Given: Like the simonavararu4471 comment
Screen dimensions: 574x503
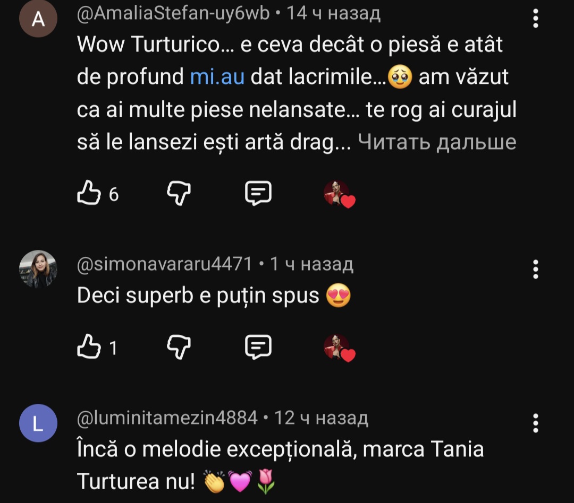Looking at the screenshot, I should [x=89, y=348].
